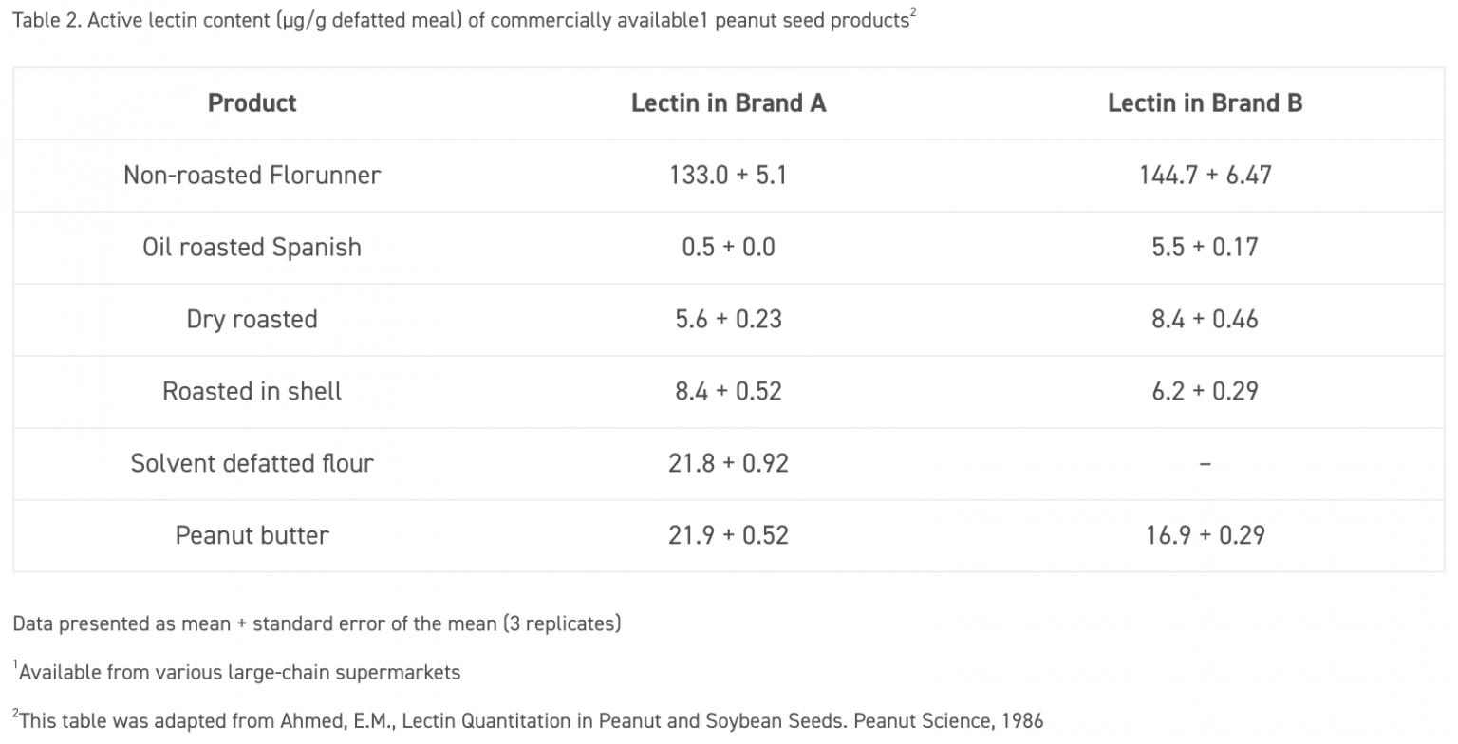This screenshot has width=1458, height=744.
Task: Select the 16.9 + 0.29 cell
Action: pyautogui.click(x=1205, y=536)
